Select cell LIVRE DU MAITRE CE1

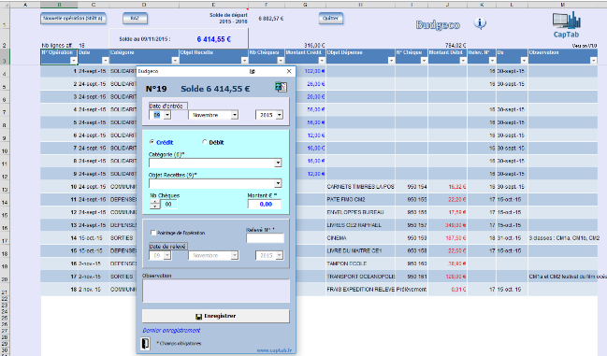coord(360,250)
